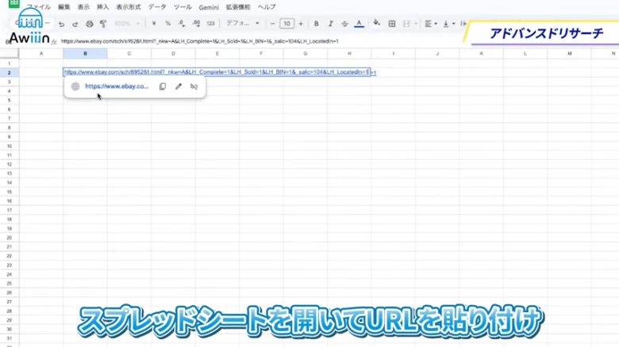Open the 編集 menu
619x347 pixels.
point(64,7)
